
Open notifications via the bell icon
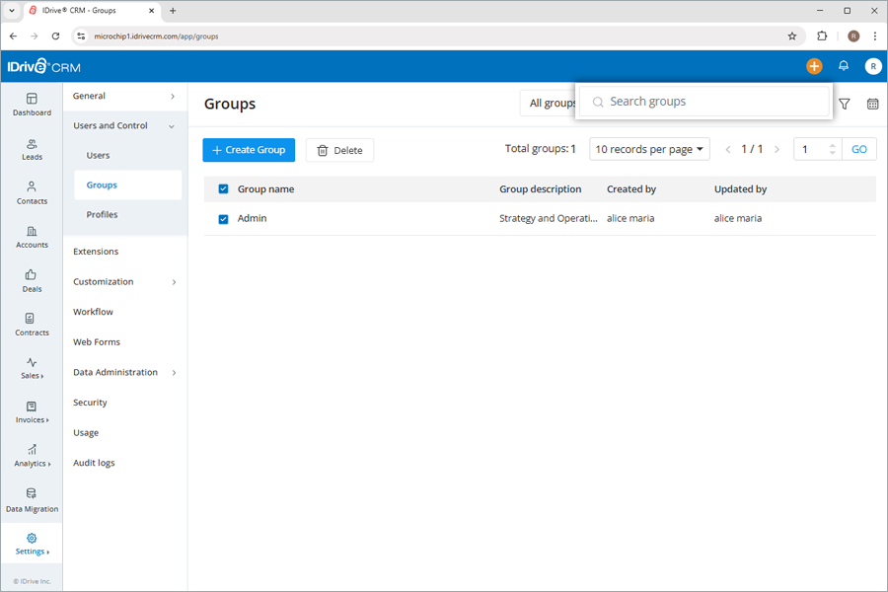point(844,65)
